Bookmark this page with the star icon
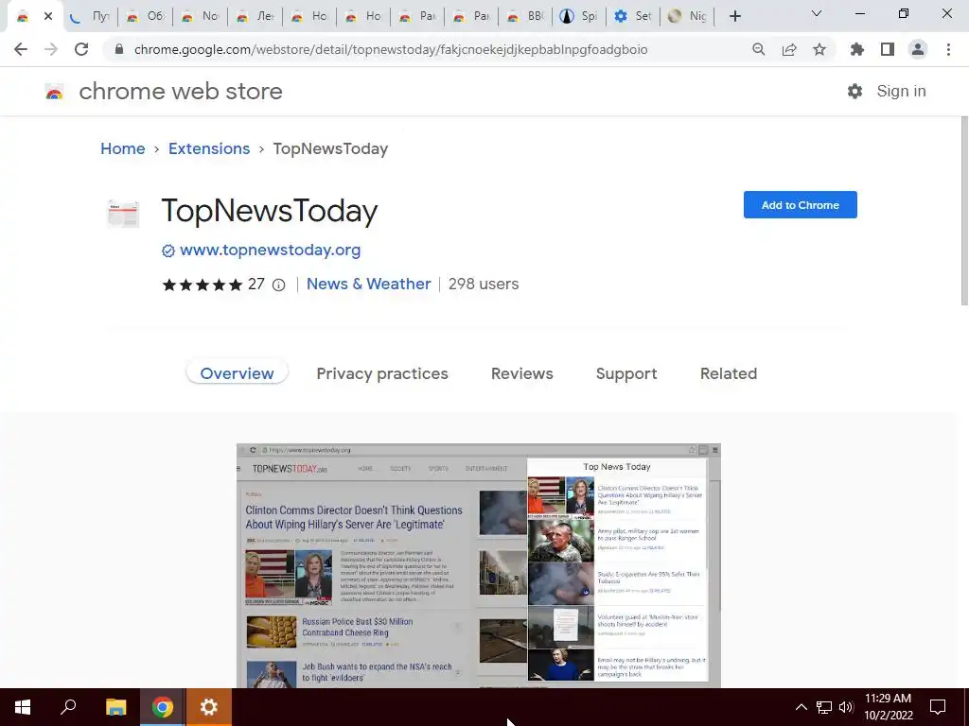Viewport: 969px width, 726px height. click(x=819, y=49)
